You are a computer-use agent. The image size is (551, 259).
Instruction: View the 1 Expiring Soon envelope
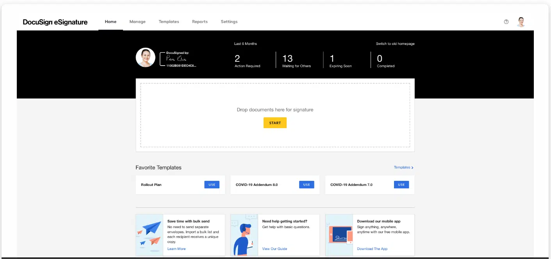pos(341,61)
